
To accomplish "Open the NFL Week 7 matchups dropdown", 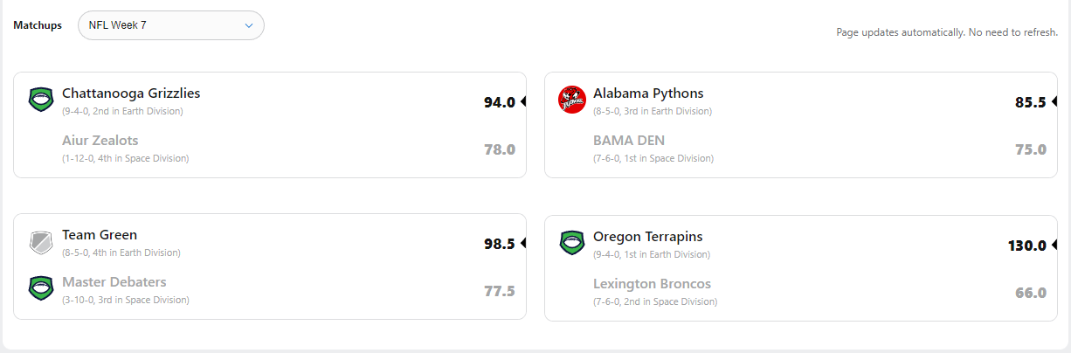I will coord(171,25).
